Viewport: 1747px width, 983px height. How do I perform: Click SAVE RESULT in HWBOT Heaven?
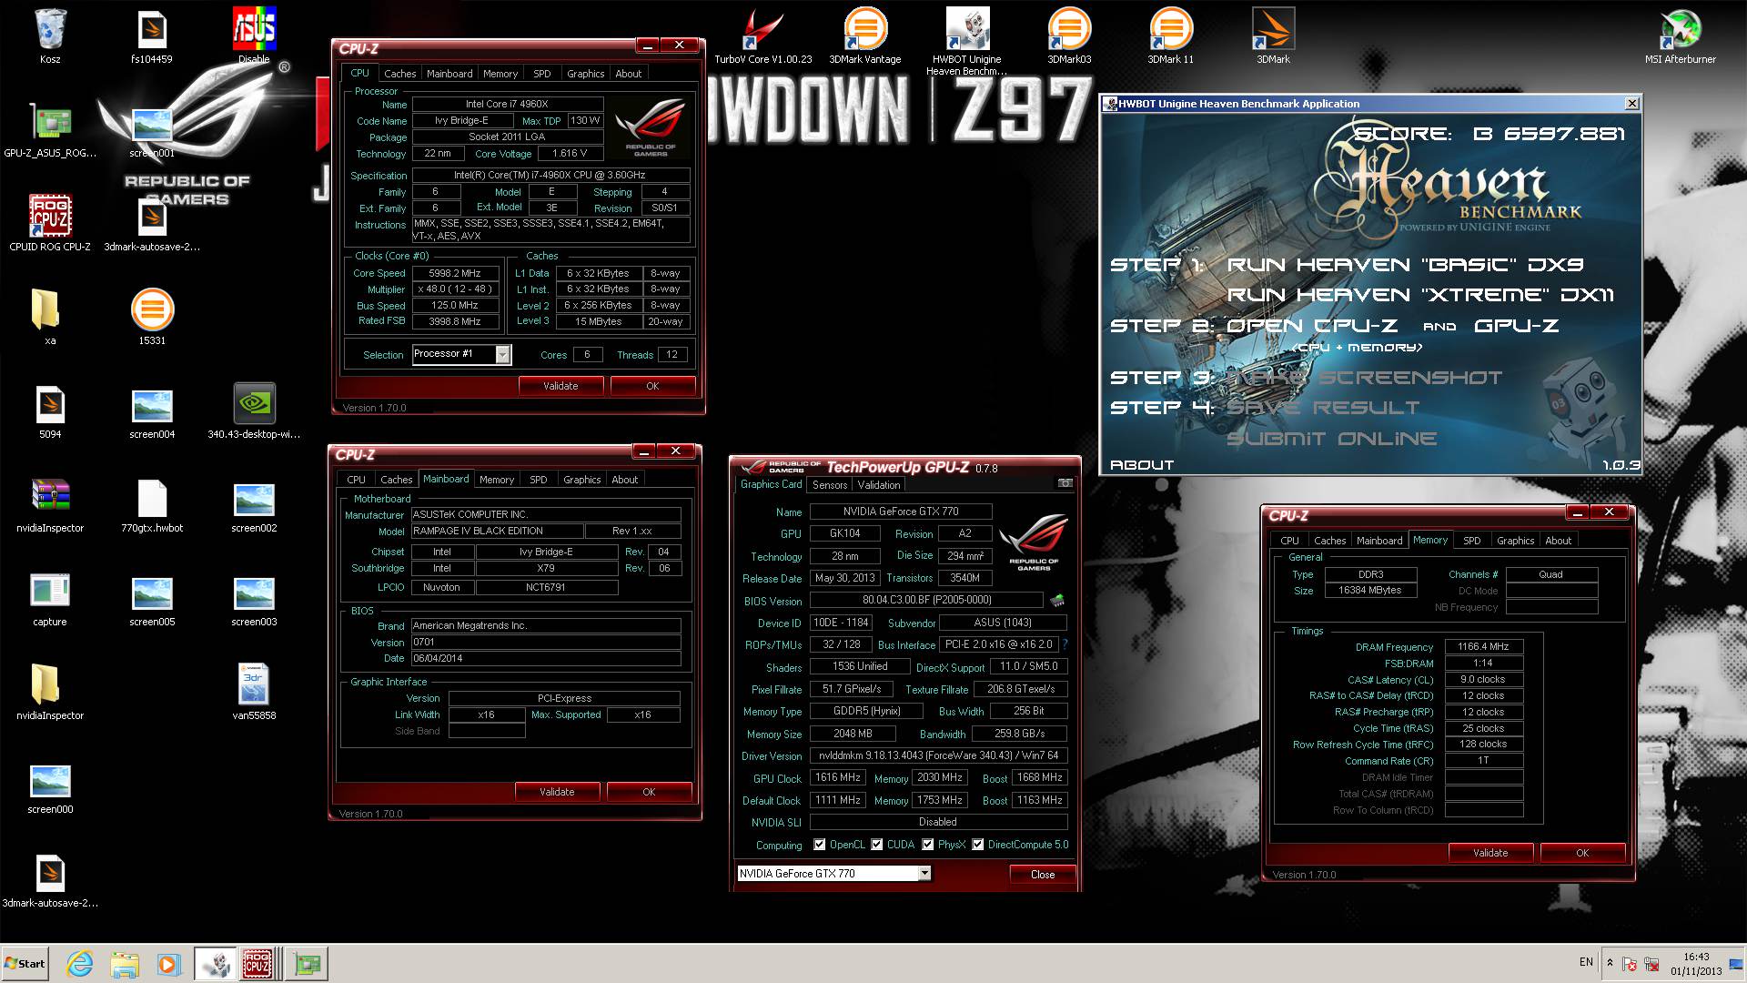1323,408
